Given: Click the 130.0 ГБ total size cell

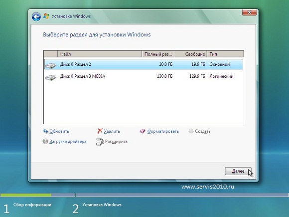Looking at the screenshot, I should click(x=164, y=76).
